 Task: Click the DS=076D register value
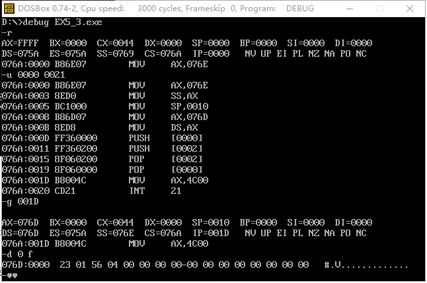20,233
